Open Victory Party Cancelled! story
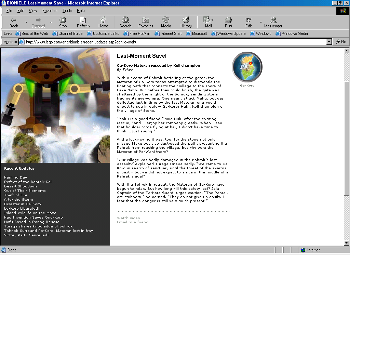The height and width of the screenshot is (342, 376). click(x=26, y=235)
